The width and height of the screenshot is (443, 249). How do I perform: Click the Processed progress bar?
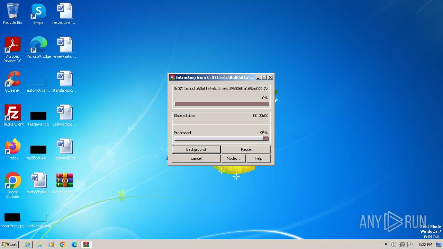click(x=221, y=138)
